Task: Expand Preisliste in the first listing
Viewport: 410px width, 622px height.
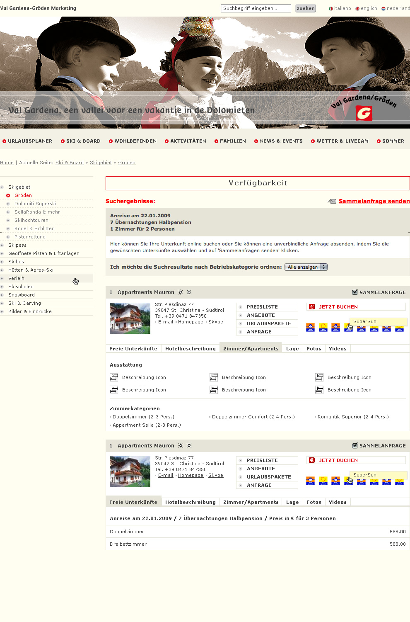Action: pos(262,307)
